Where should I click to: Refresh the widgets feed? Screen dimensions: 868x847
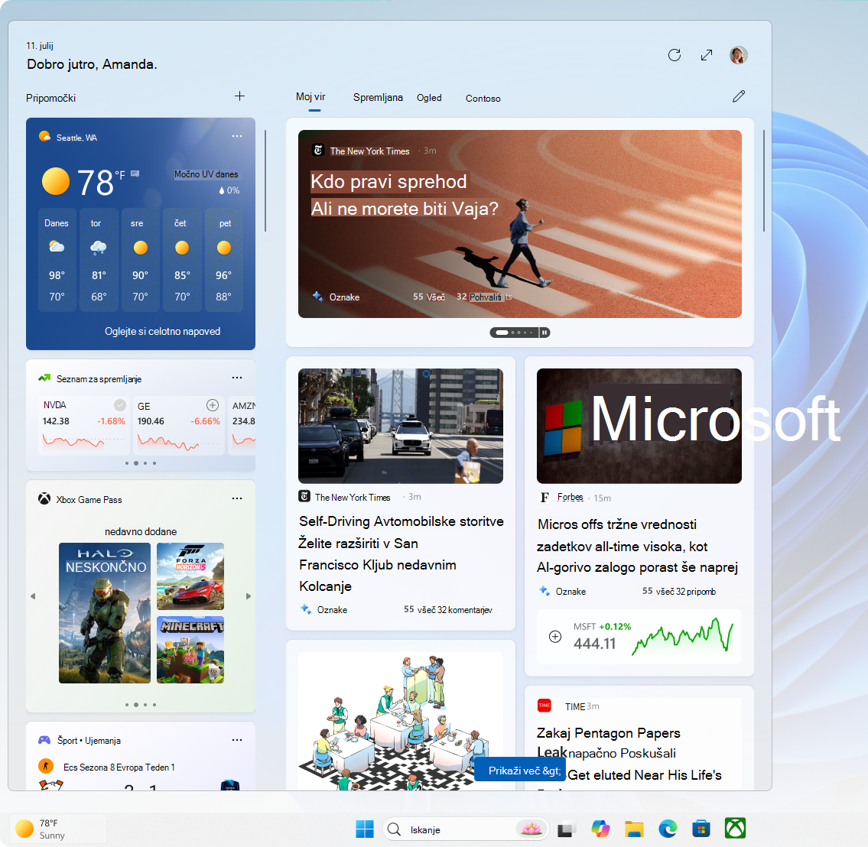pyautogui.click(x=675, y=55)
